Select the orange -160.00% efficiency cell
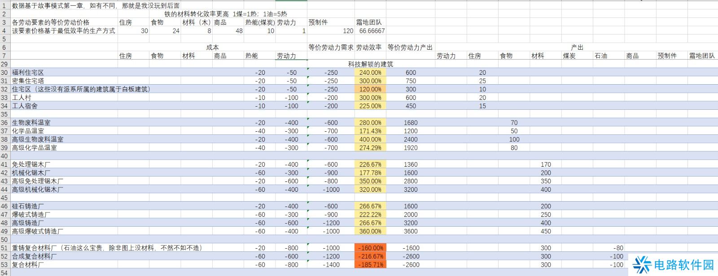 [370, 248]
